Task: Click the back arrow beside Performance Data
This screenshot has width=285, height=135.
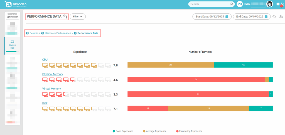Action: [65, 17]
